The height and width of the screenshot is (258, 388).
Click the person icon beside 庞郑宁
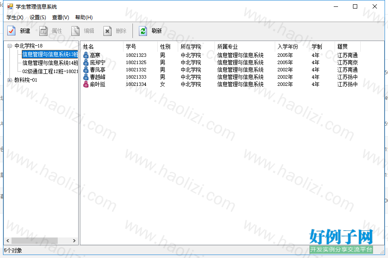[86, 62]
